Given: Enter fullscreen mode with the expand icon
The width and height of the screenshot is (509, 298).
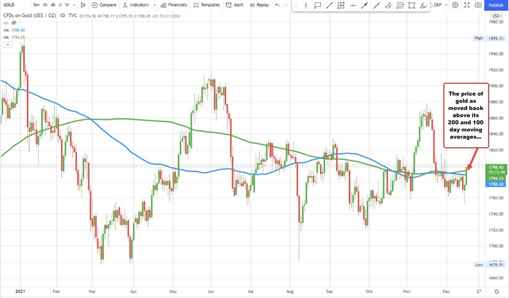Looking at the screenshot, I should (467, 5).
